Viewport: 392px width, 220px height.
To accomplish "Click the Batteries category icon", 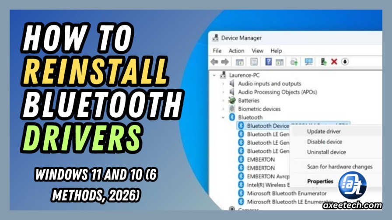I will [232, 100].
